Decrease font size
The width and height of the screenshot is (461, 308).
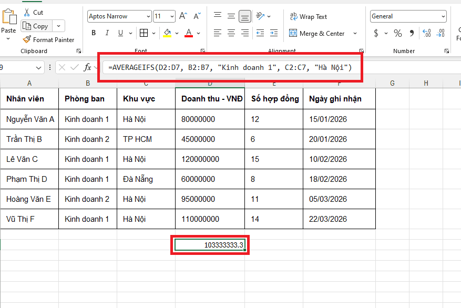tap(197, 16)
